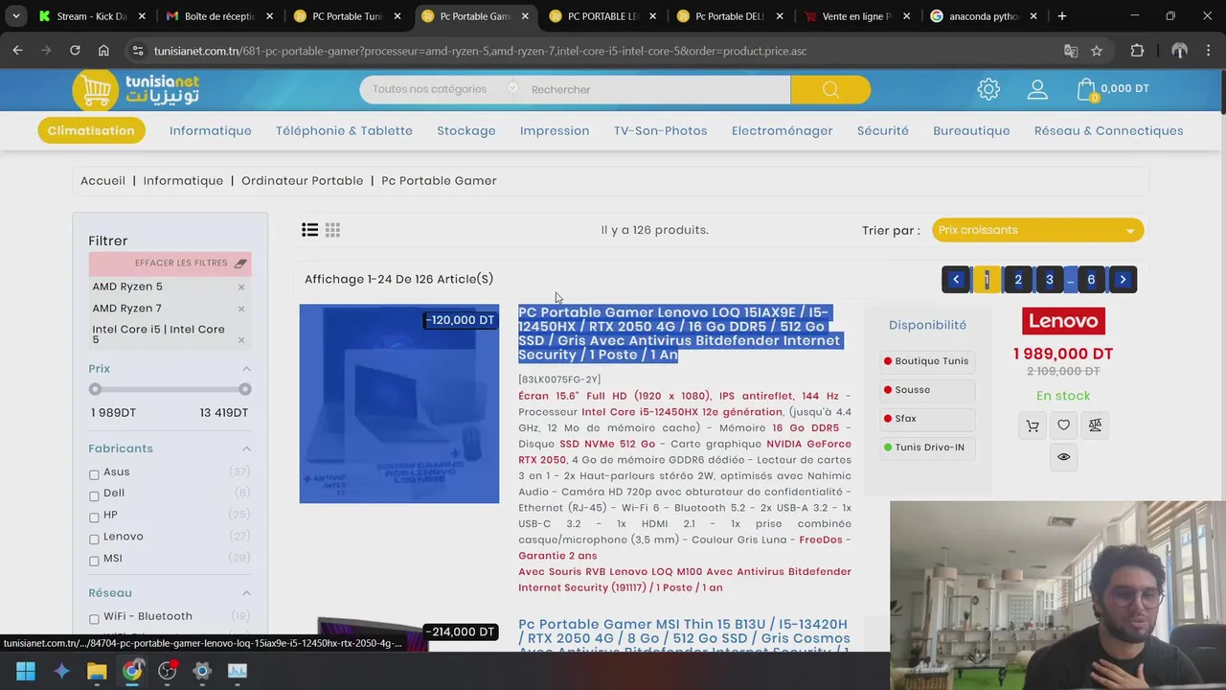Open the Electroménager menu
Screen dimensions: 1226x690
[x=783, y=130]
